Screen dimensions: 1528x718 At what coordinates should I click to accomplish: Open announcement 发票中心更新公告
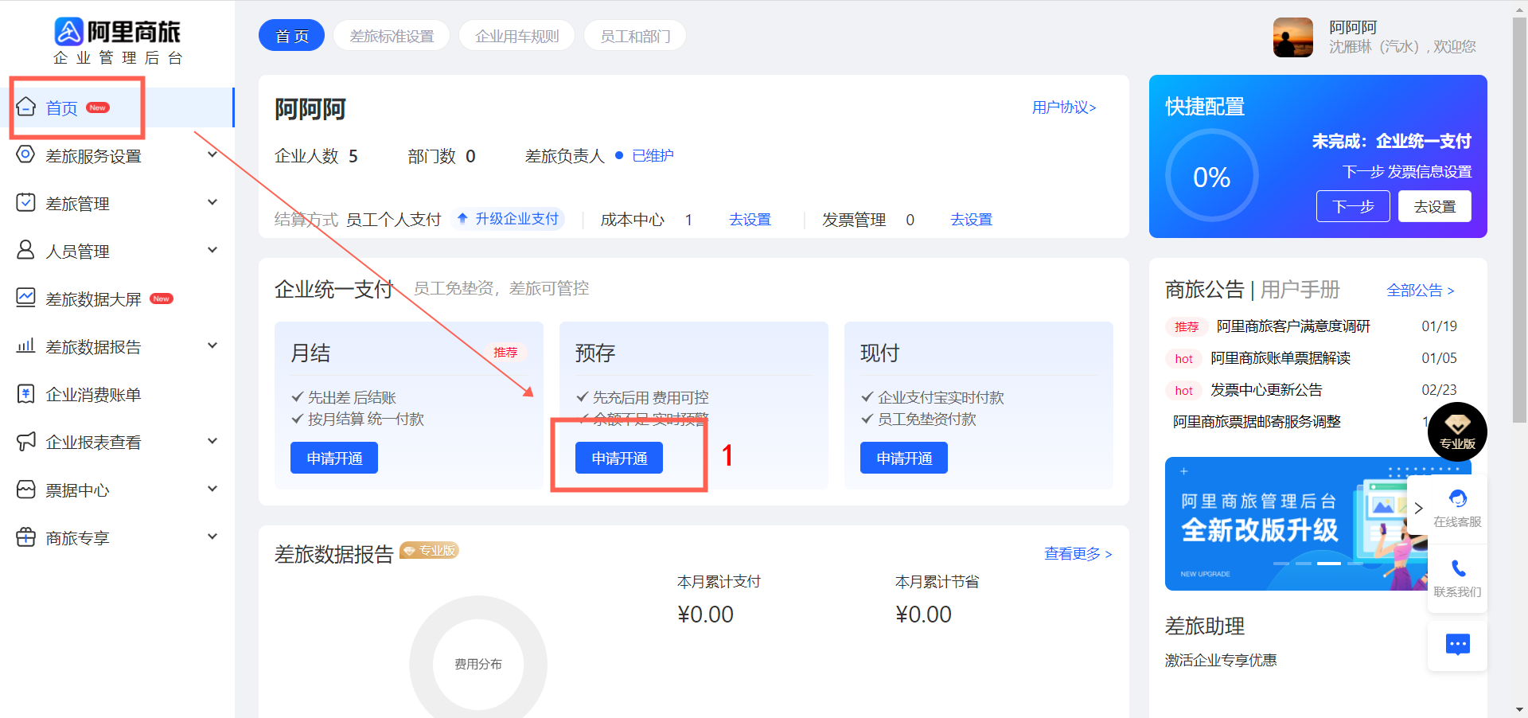[x=1266, y=390]
